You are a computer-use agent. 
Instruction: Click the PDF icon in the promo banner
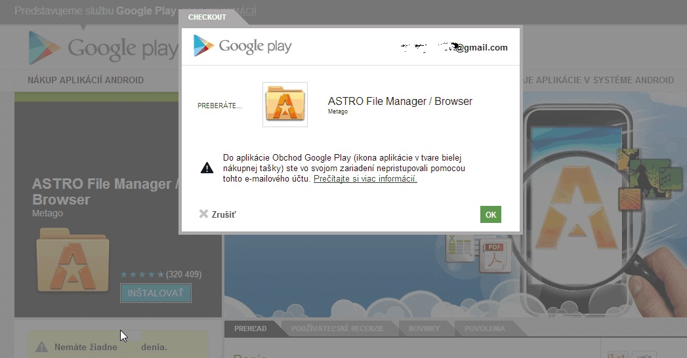tap(495, 256)
